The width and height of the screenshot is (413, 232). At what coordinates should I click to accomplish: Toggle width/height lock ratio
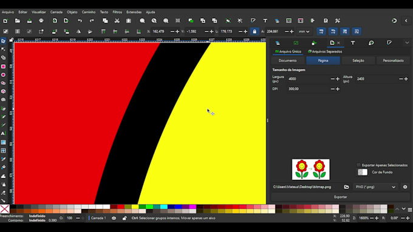coord(254,31)
